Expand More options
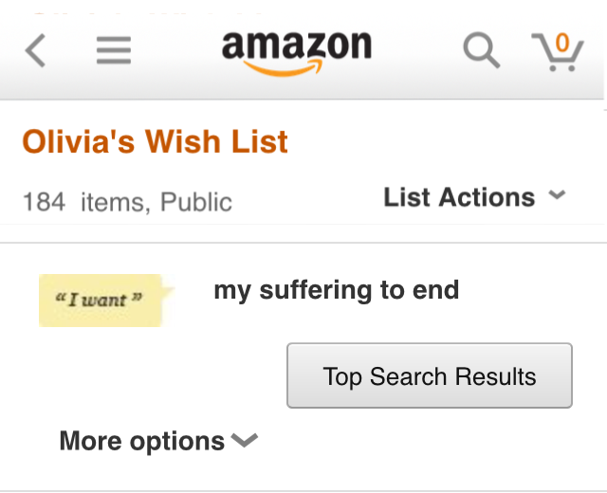607x493 pixels. pos(158,441)
